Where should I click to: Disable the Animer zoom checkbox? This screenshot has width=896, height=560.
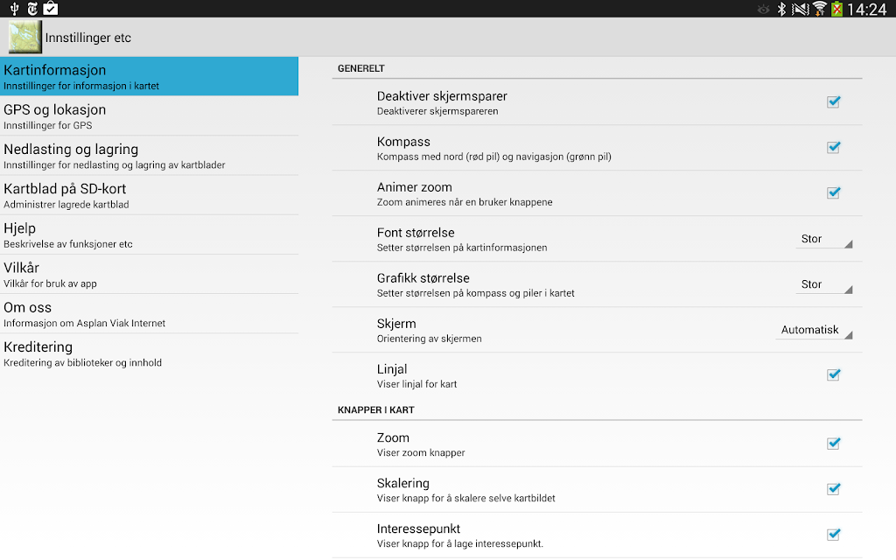(x=834, y=192)
